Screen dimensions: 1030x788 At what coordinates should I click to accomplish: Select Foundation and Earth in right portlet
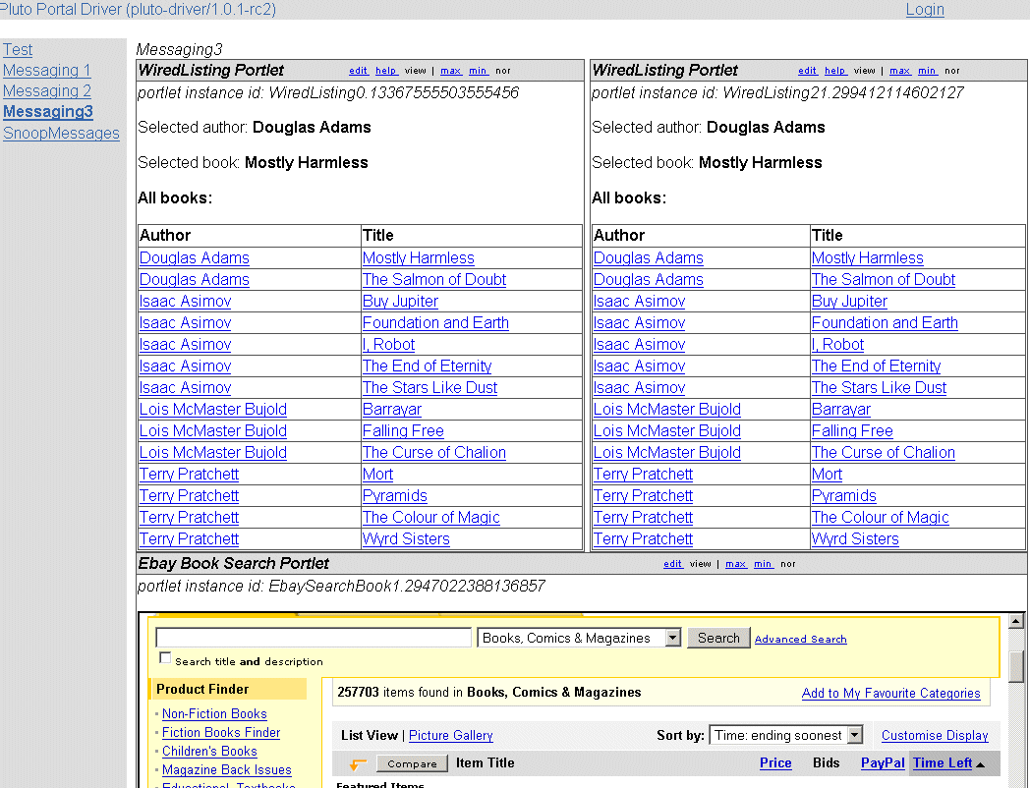[885, 323]
